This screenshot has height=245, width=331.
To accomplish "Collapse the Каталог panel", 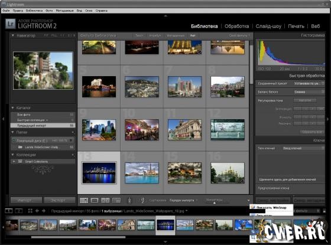I will (x=12, y=107).
